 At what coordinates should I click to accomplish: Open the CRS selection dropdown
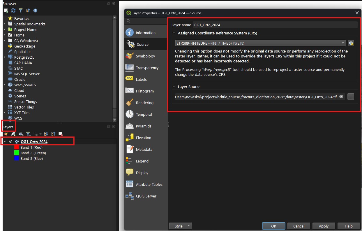pos(342,43)
